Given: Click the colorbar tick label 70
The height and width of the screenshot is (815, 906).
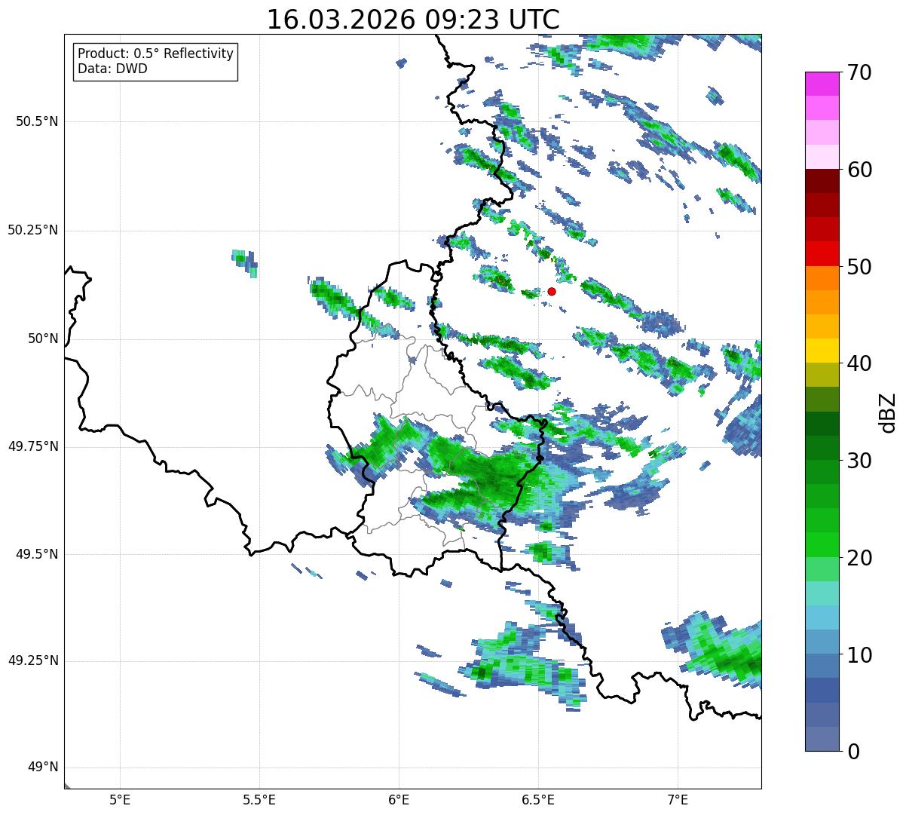Looking at the screenshot, I should pos(859,72).
